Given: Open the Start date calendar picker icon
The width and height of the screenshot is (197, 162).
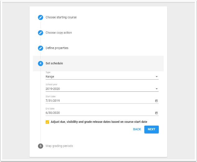Looking at the screenshot, I should click(156, 101).
